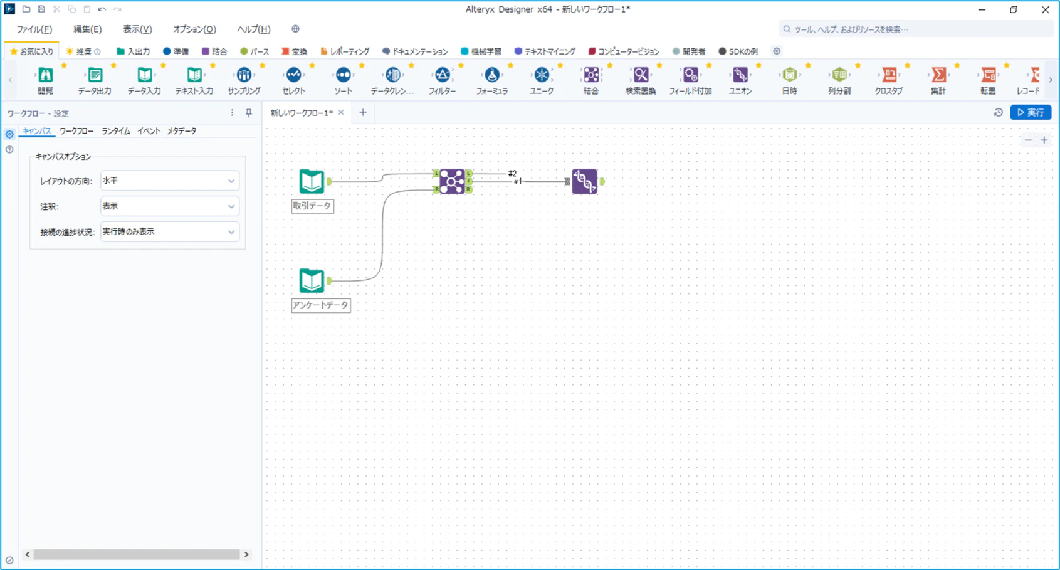Switch to the 機械学習 tool category
This screenshot has height=570, width=1060.
click(x=481, y=51)
